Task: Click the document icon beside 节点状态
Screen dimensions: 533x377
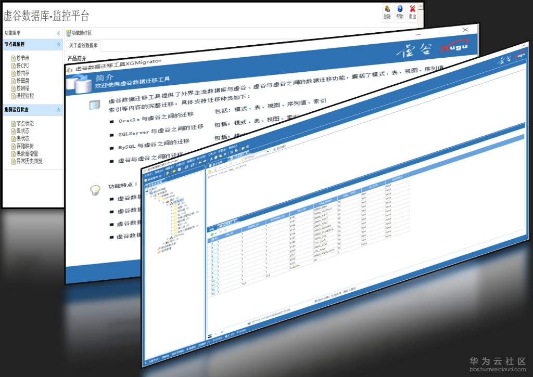Action: pyautogui.click(x=14, y=124)
